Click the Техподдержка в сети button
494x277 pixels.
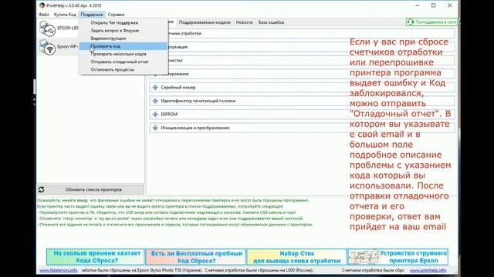coord(431,22)
